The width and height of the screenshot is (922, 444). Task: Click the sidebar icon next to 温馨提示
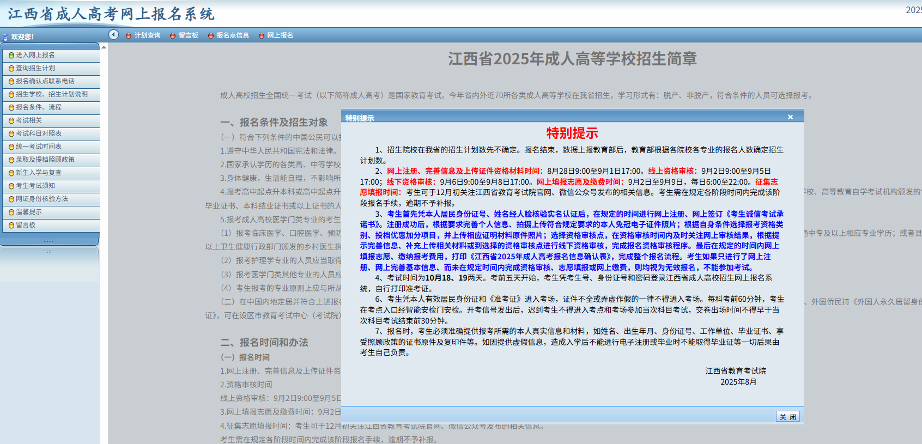click(x=11, y=212)
